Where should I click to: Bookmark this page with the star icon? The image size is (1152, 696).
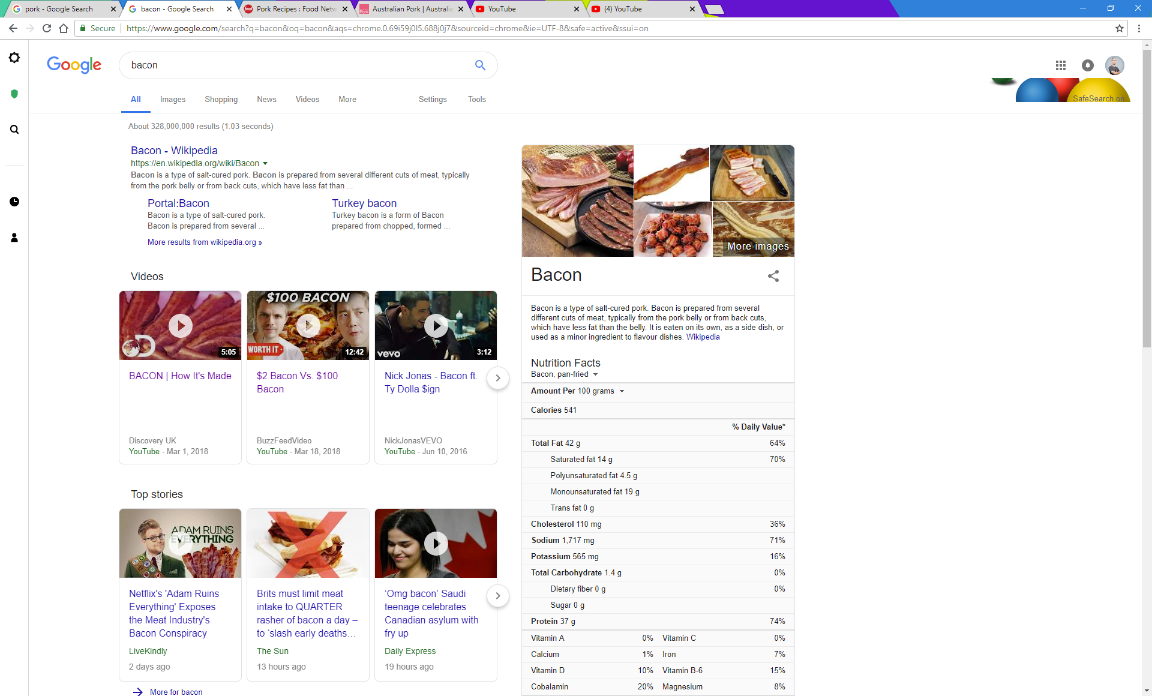pos(1119,28)
